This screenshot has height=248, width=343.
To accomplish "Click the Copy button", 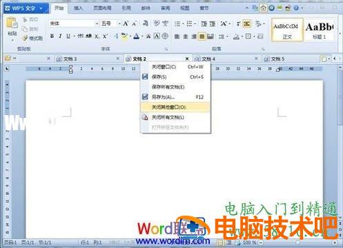I will click(x=30, y=29).
